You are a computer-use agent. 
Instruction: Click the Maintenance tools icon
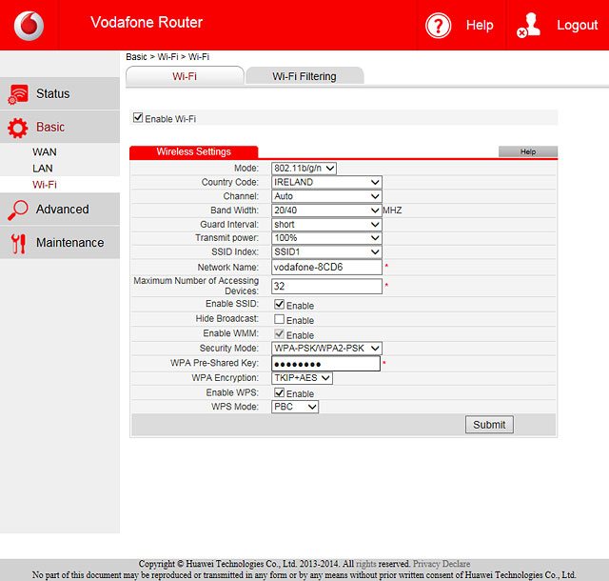coord(18,243)
